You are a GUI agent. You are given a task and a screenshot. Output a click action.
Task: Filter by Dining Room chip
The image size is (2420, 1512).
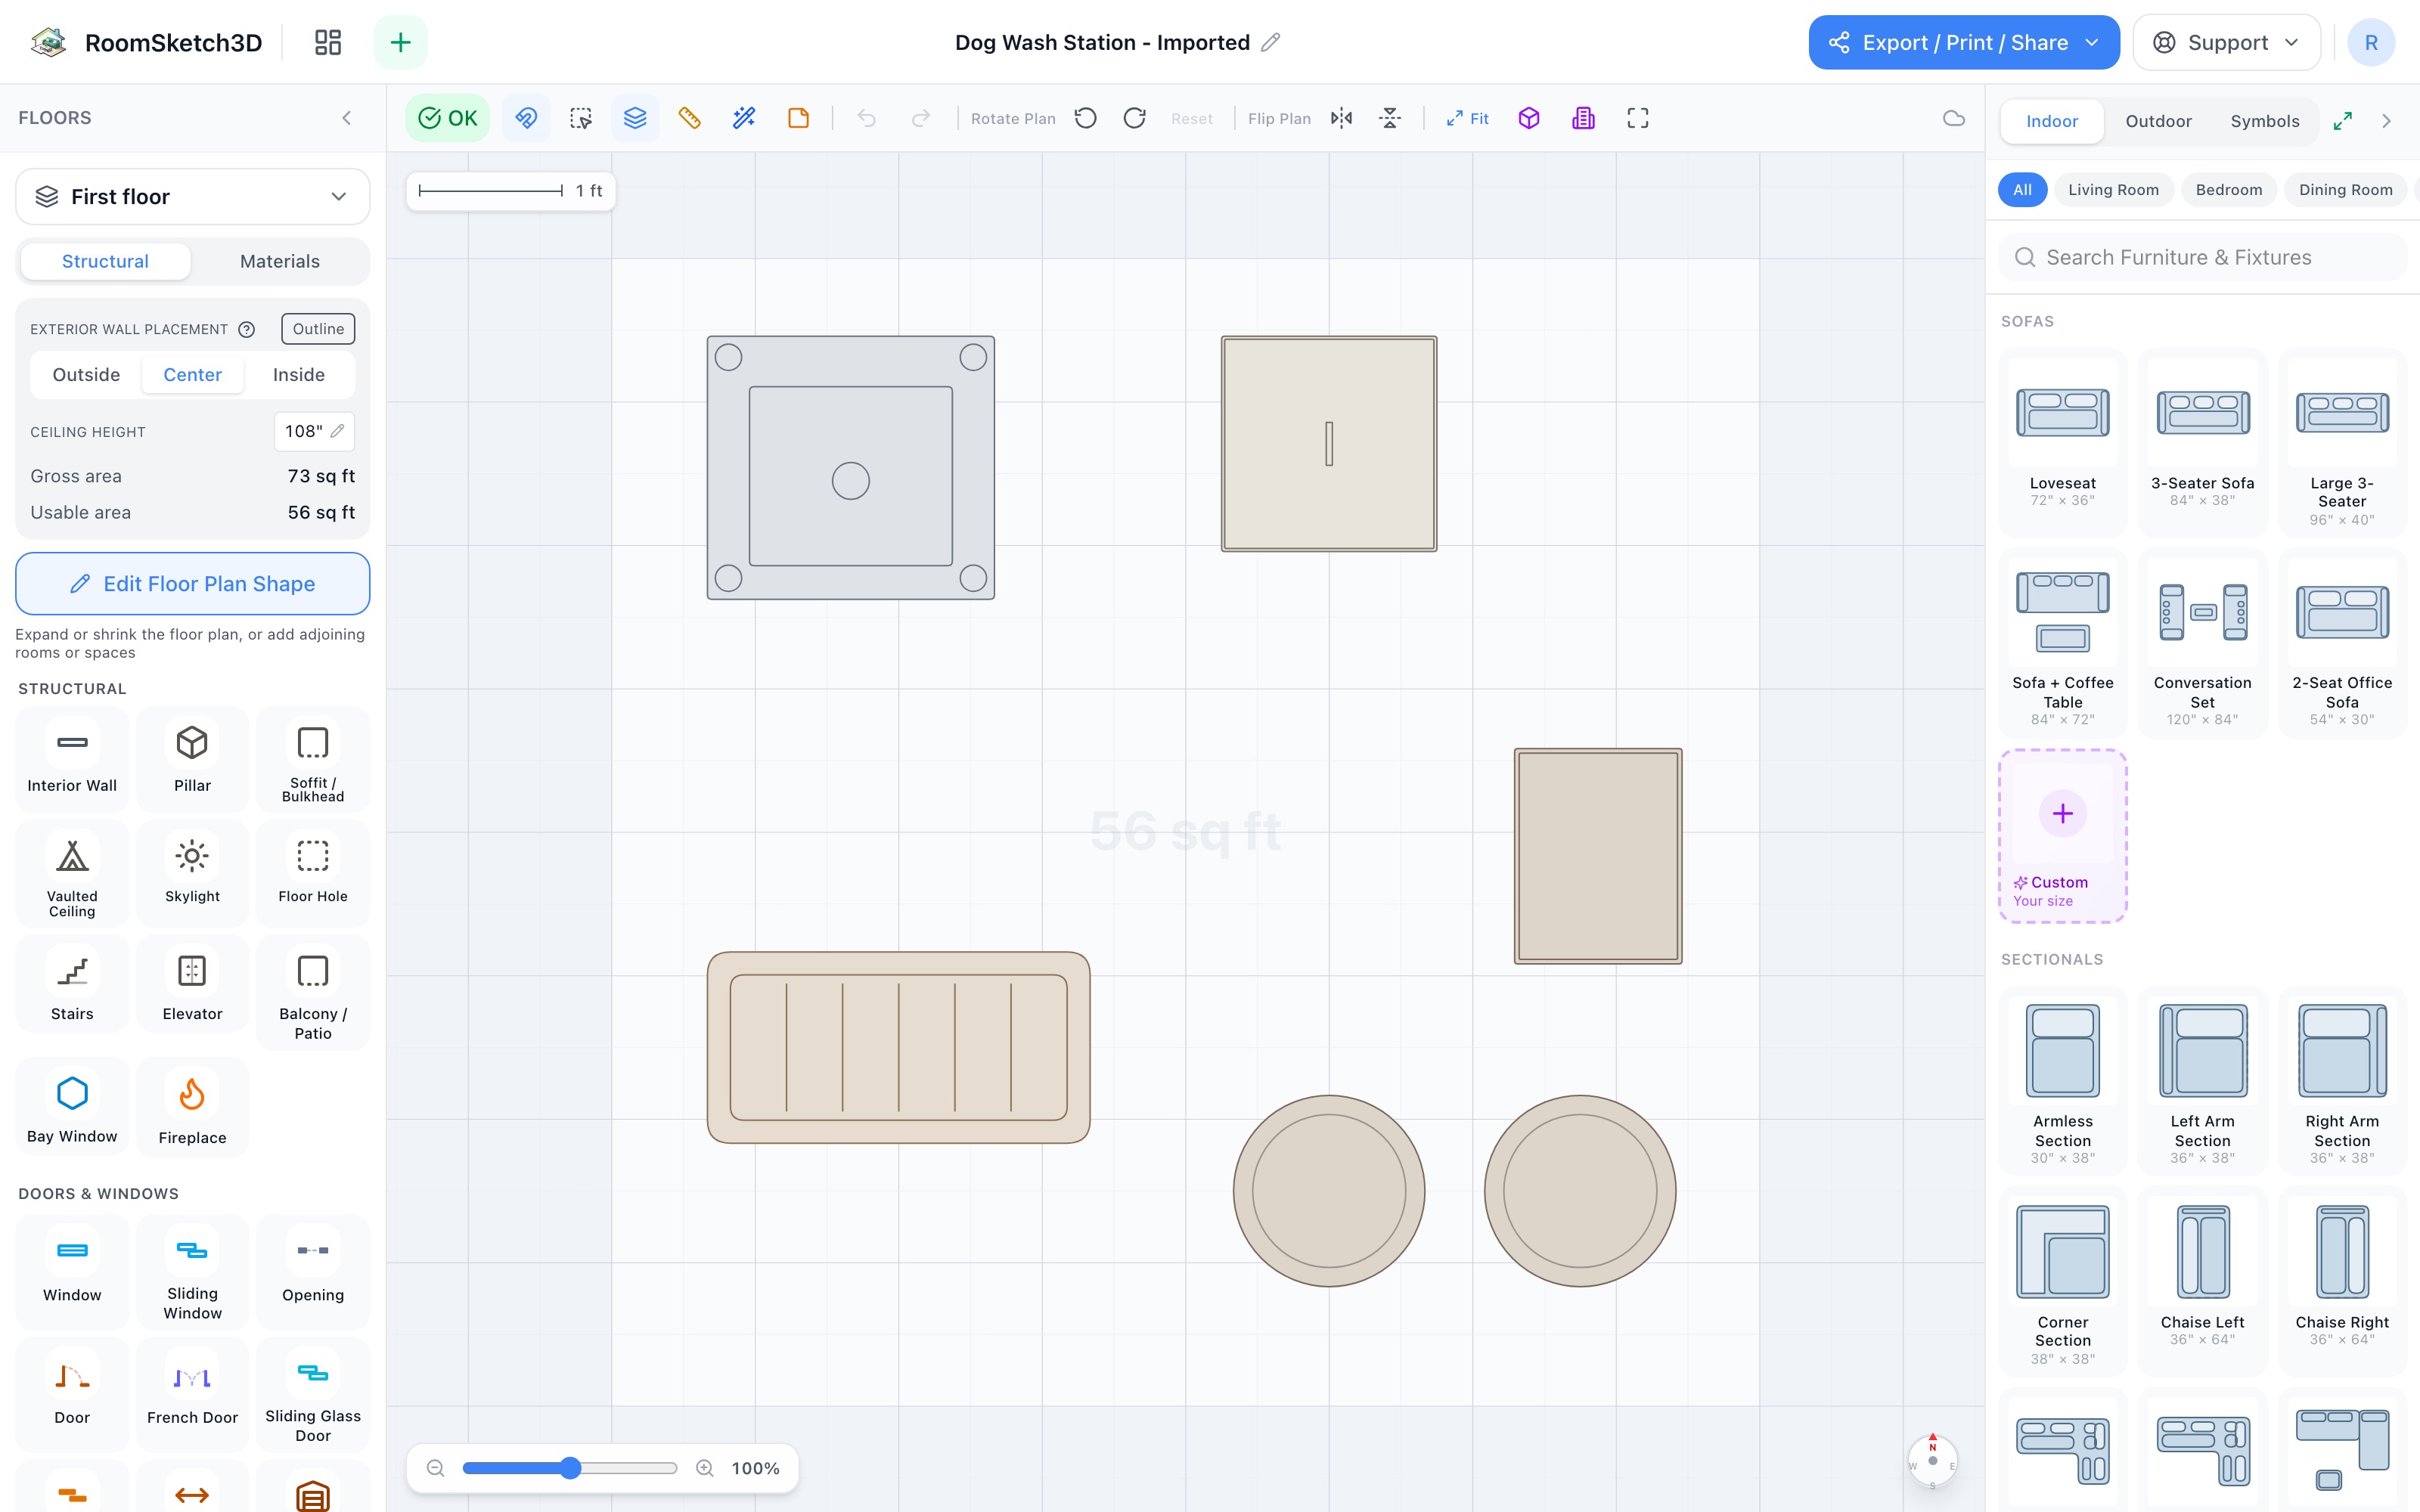[x=2345, y=189]
